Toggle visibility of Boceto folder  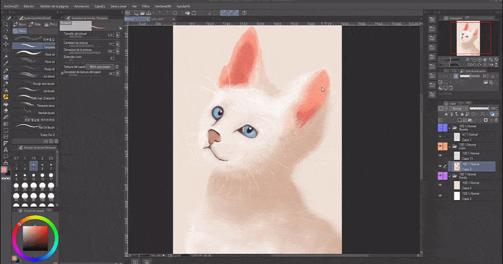[440, 128]
